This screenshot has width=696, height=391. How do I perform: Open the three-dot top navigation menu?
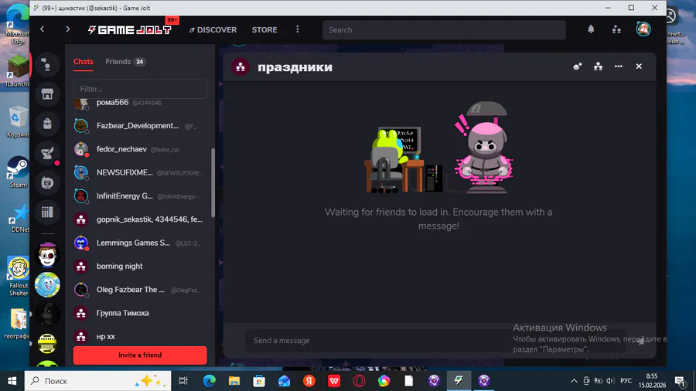298,29
